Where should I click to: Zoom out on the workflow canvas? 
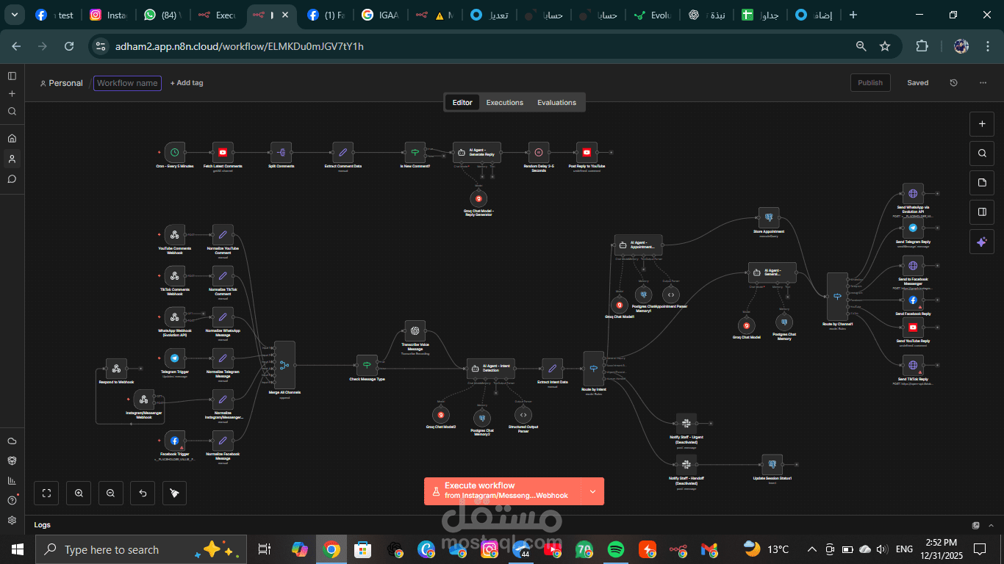[110, 493]
